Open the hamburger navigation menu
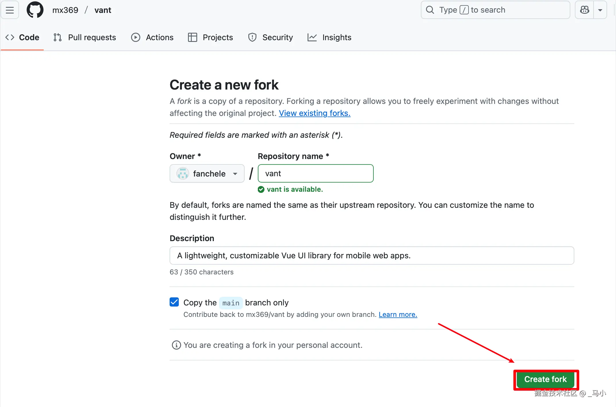The image size is (616, 407). pyautogui.click(x=10, y=10)
